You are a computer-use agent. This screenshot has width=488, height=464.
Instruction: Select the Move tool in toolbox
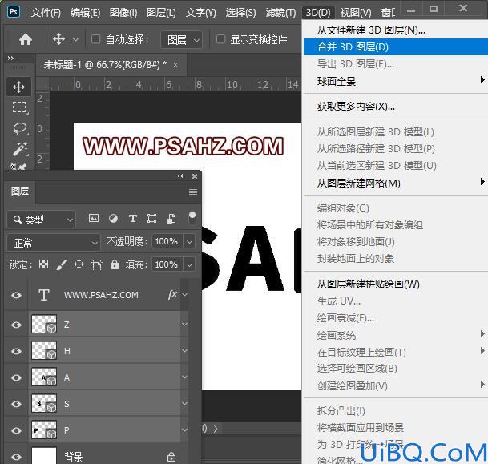pyautogui.click(x=19, y=87)
